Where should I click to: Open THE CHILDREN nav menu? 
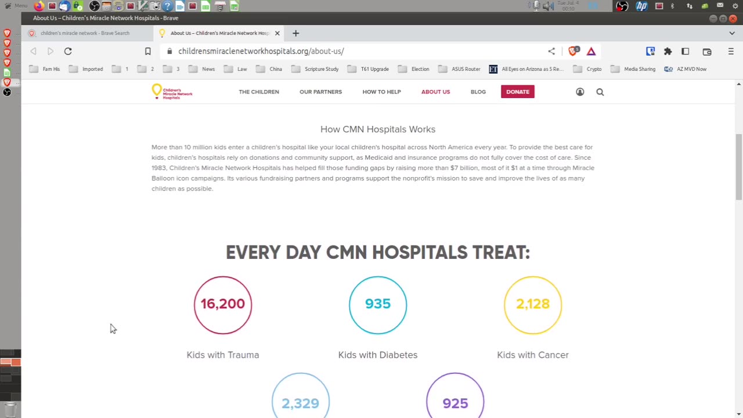coord(259,92)
